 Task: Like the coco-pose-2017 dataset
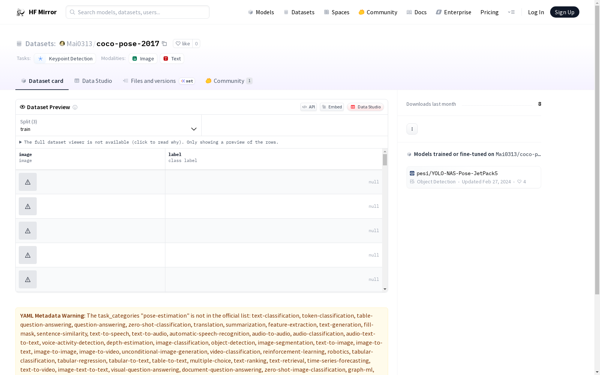(x=183, y=43)
